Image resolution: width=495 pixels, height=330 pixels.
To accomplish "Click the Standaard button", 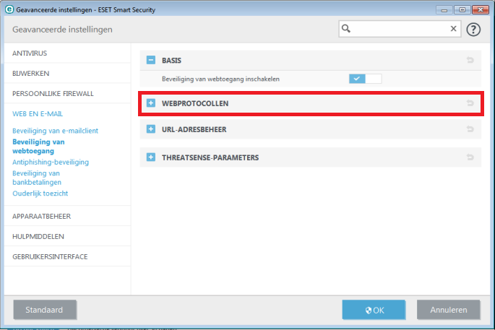I will pos(45,310).
